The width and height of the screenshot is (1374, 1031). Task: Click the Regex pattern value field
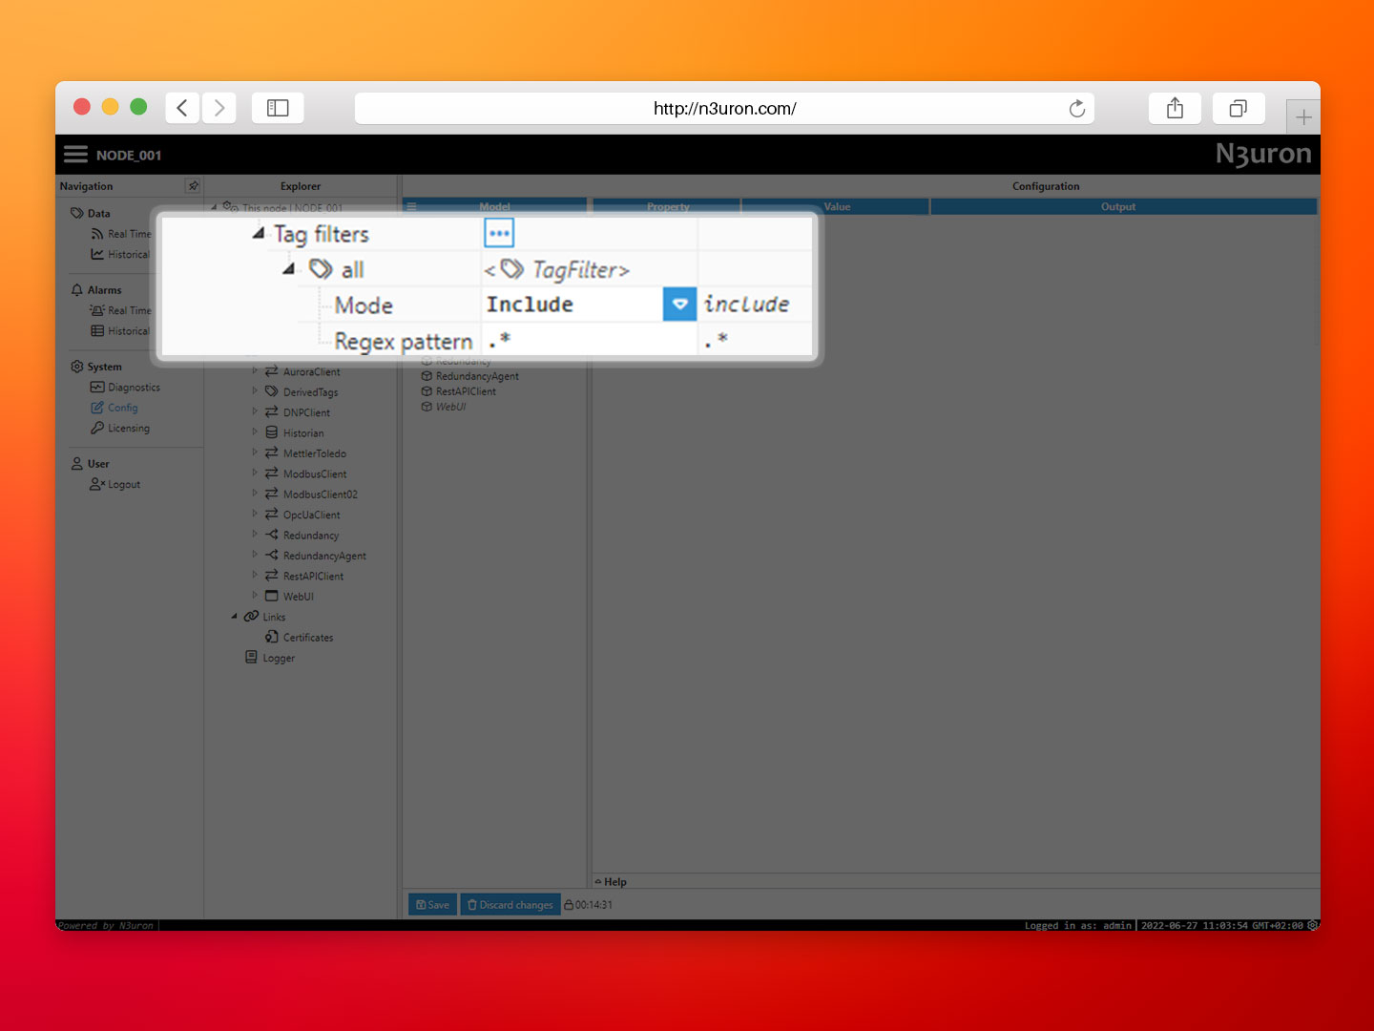(x=589, y=340)
